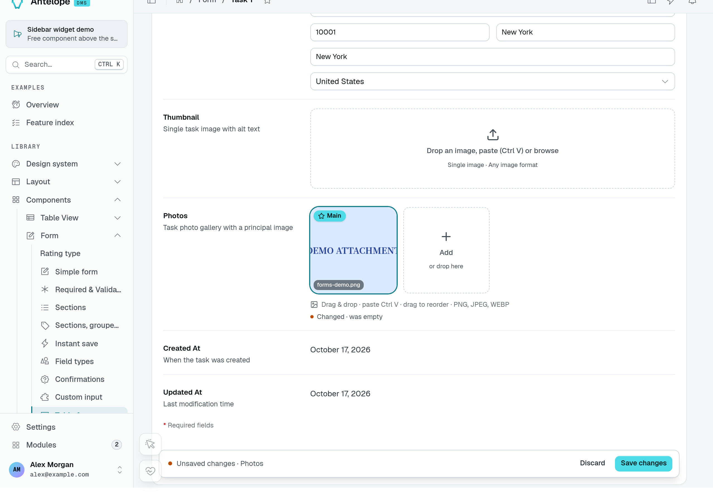
Task: Click the search magnifier icon in sidebar
Action: pyautogui.click(x=16, y=65)
